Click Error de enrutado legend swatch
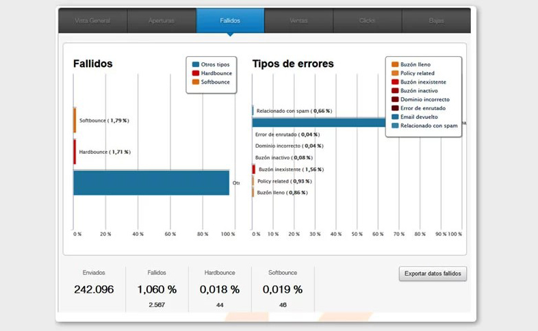538x331 pixels. pos(395,108)
